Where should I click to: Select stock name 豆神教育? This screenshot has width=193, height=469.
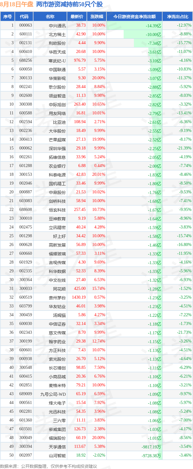(x=57, y=218)
